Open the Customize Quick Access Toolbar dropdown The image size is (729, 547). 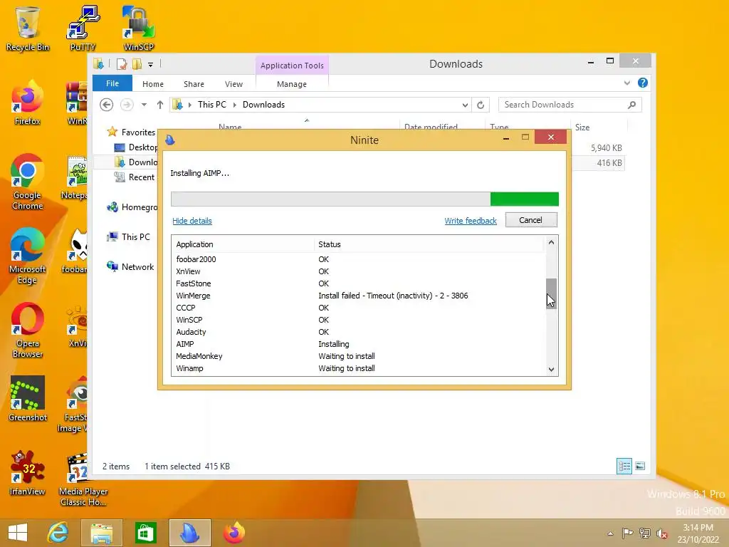[x=151, y=65]
